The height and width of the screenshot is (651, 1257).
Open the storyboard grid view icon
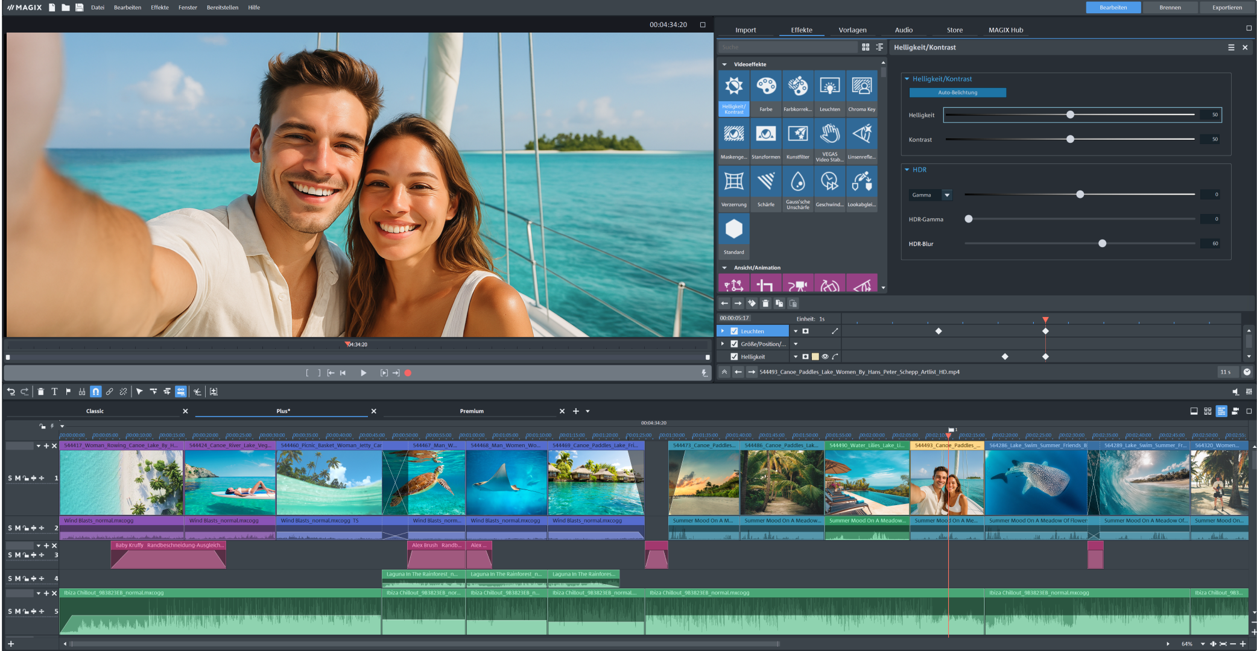(x=1207, y=410)
